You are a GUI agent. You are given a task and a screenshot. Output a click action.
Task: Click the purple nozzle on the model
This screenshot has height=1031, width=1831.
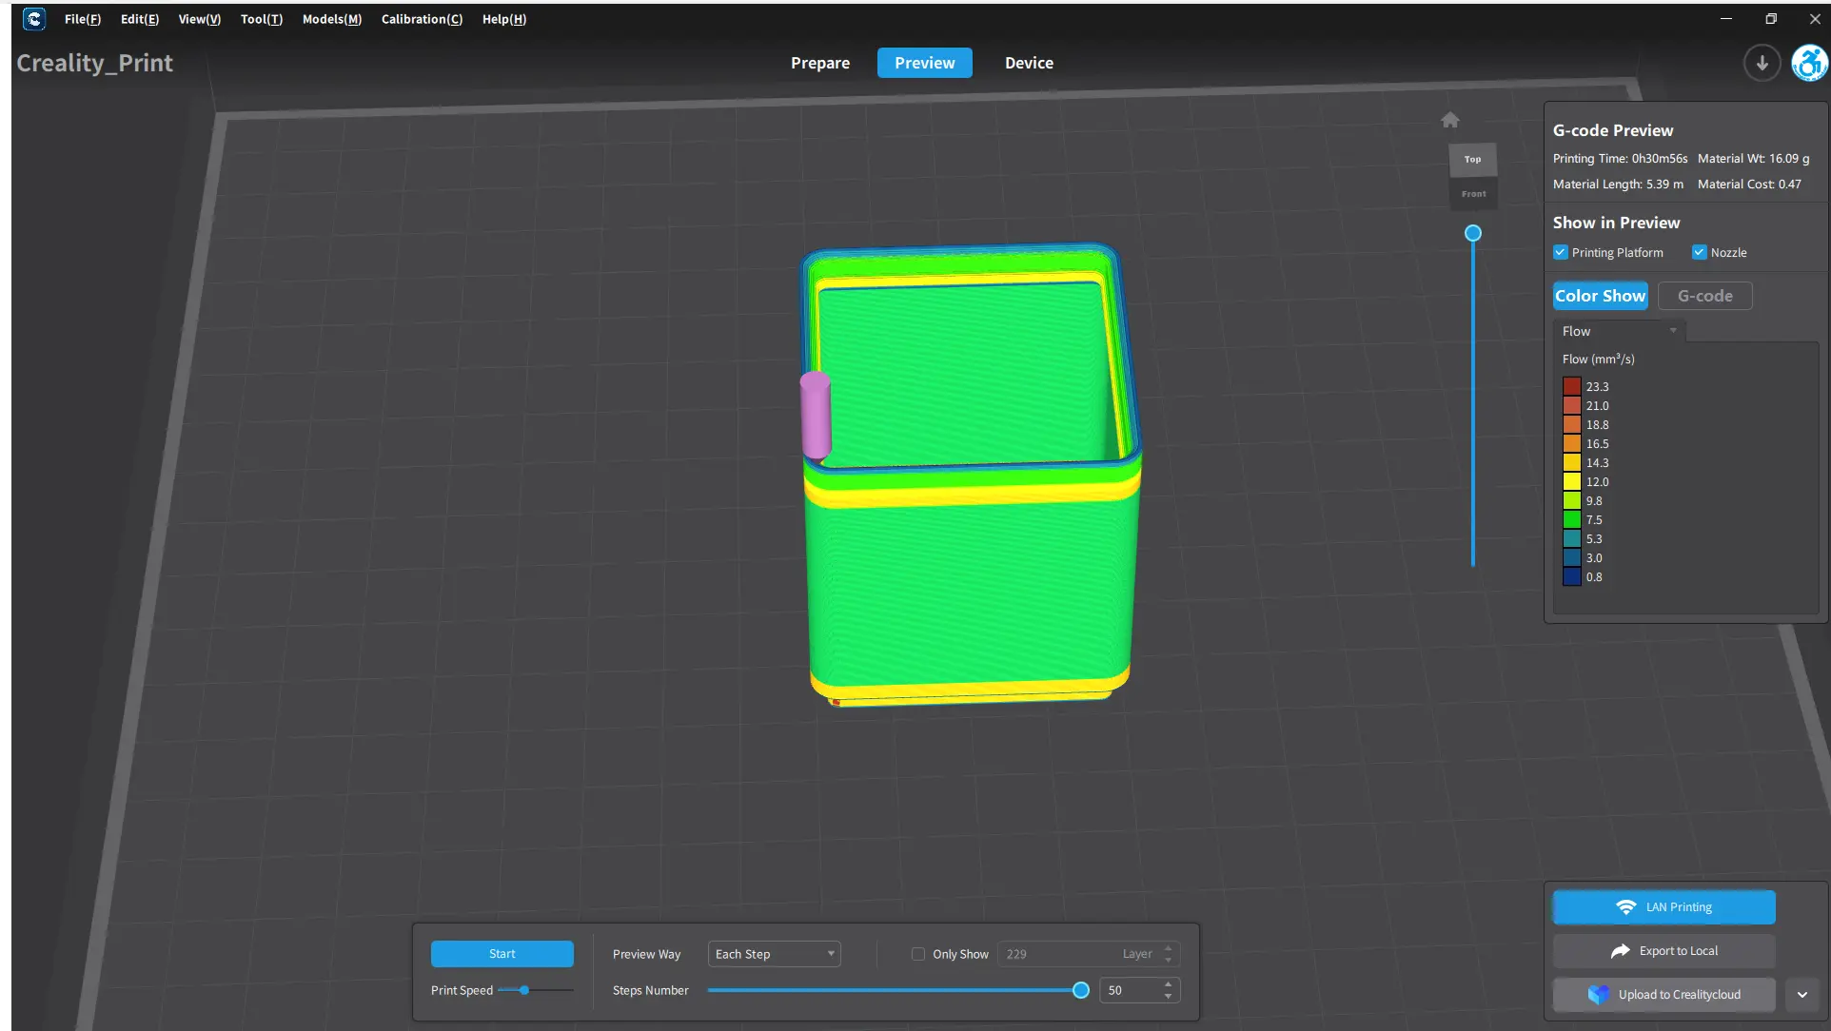click(816, 416)
